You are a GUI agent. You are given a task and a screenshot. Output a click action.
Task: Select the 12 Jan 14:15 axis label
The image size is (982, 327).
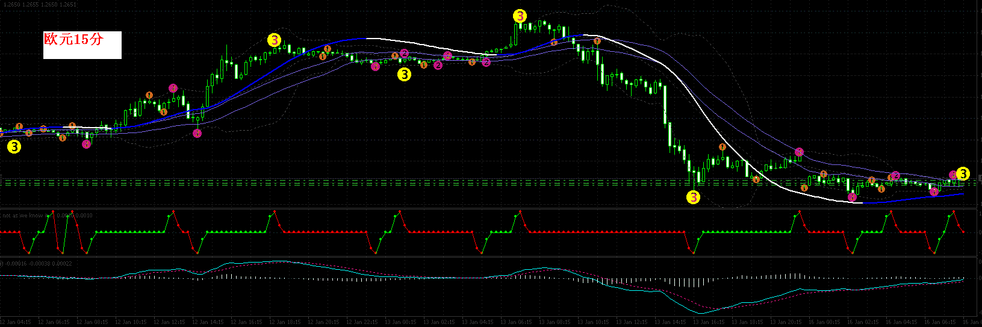208,322
